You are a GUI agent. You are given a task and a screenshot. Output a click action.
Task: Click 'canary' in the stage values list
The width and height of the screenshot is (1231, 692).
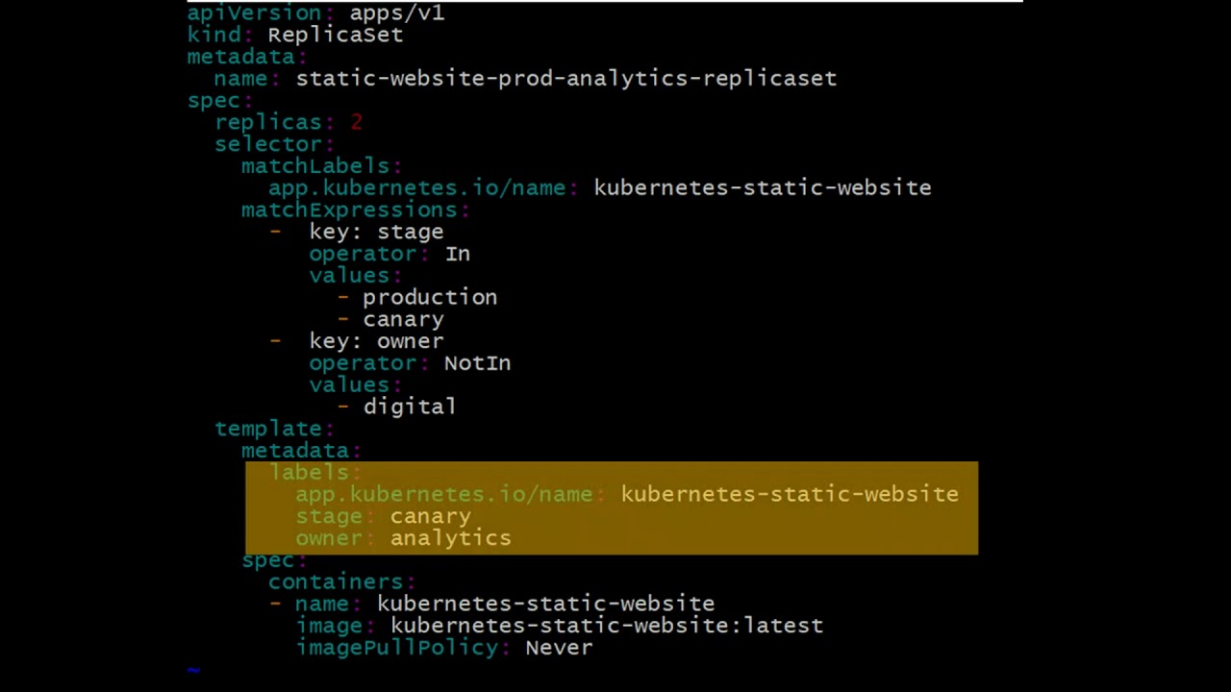click(x=403, y=319)
